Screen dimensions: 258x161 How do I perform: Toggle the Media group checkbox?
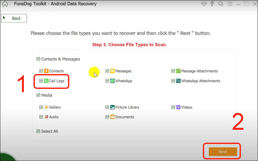[x=38, y=95]
